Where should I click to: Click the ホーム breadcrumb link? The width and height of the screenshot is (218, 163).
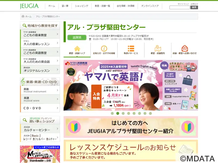[x=28, y=17]
